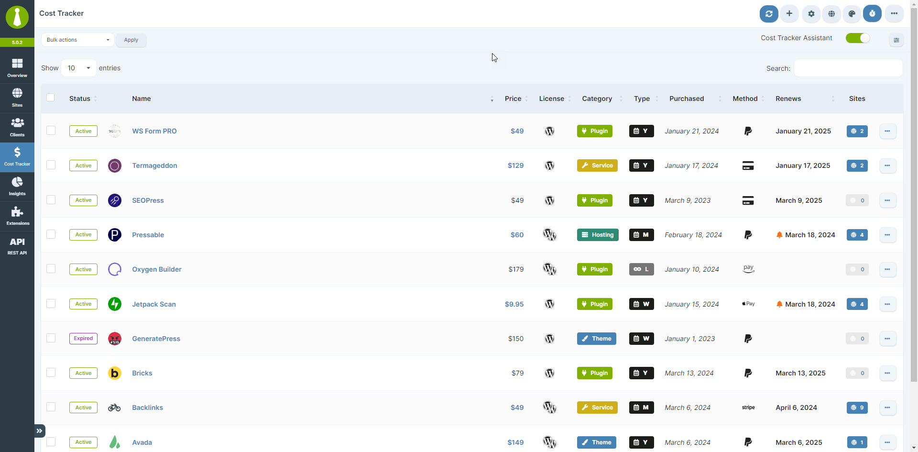Sort table by Category column

click(602, 99)
